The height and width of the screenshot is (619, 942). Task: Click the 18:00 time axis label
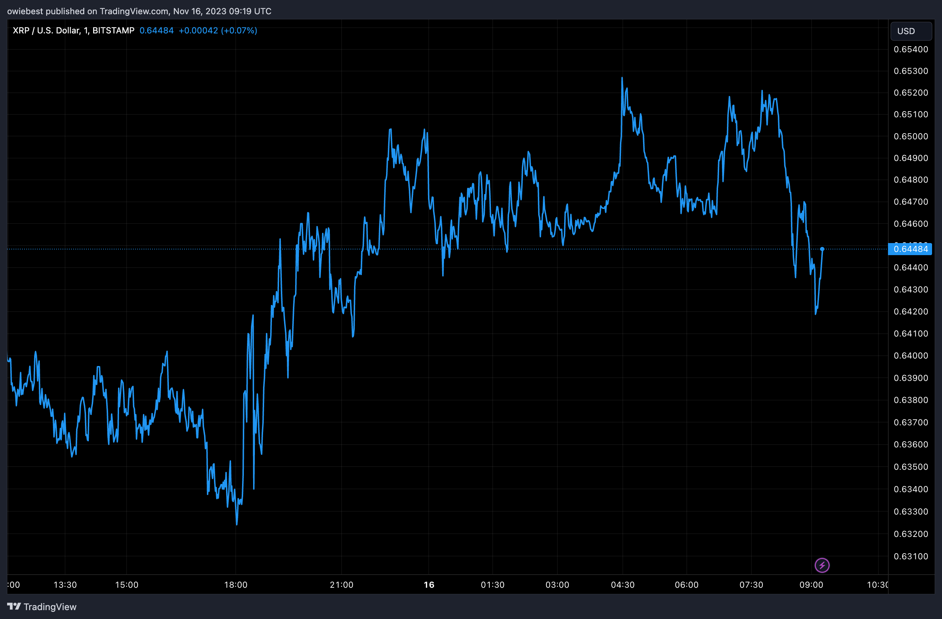tap(235, 585)
